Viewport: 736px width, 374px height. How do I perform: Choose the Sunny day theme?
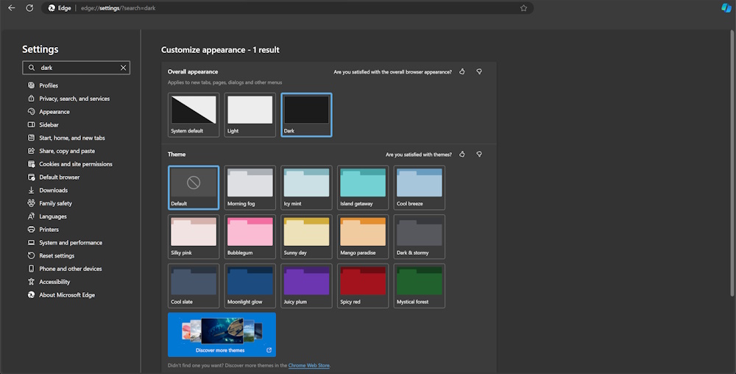(x=306, y=237)
